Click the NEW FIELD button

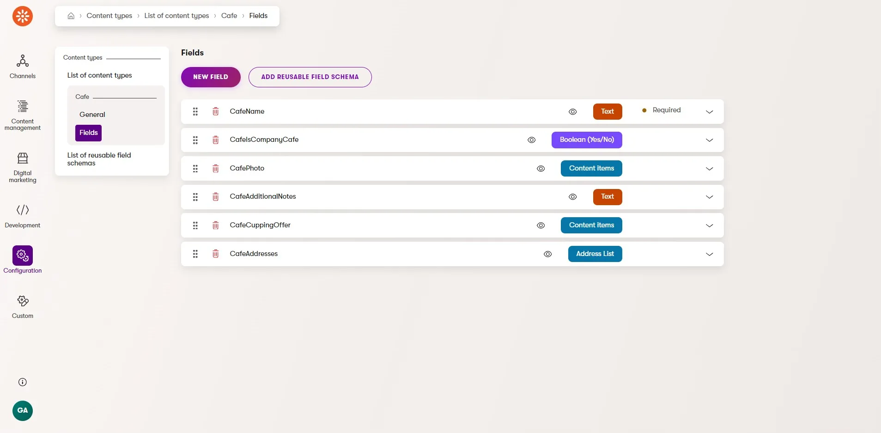click(211, 77)
